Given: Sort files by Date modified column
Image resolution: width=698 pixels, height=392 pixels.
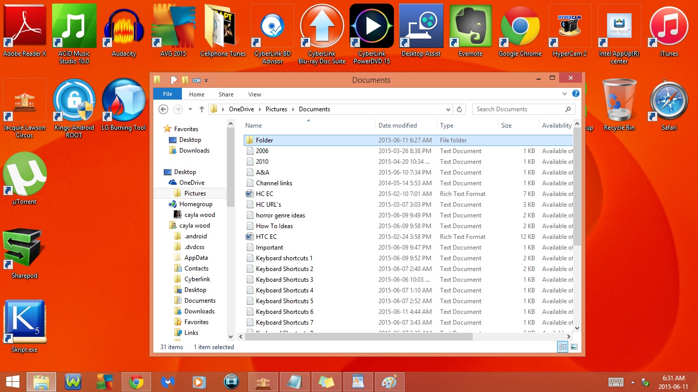Looking at the screenshot, I should pyautogui.click(x=406, y=126).
